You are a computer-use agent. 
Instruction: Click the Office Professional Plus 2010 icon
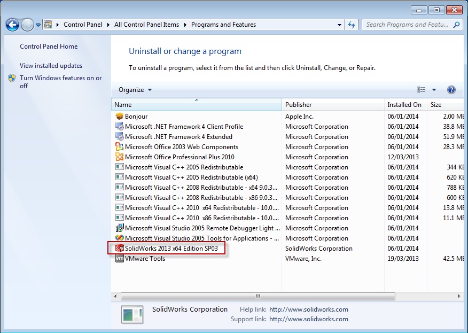tap(119, 157)
